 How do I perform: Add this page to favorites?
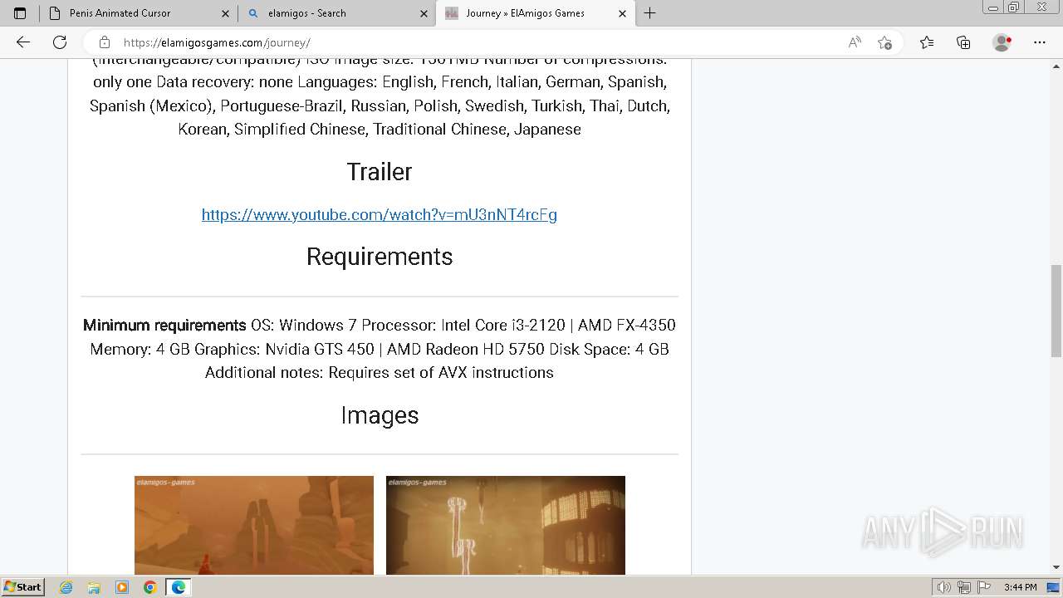click(884, 42)
